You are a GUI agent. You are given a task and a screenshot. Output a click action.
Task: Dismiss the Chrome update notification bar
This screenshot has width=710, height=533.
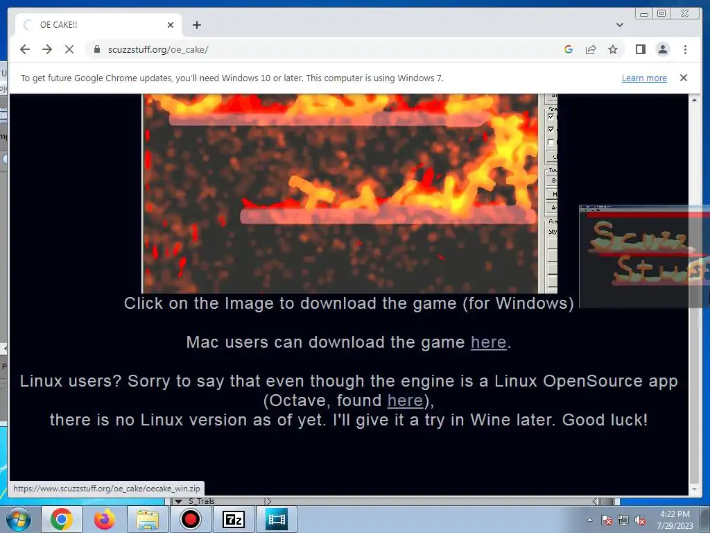(x=684, y=78)
